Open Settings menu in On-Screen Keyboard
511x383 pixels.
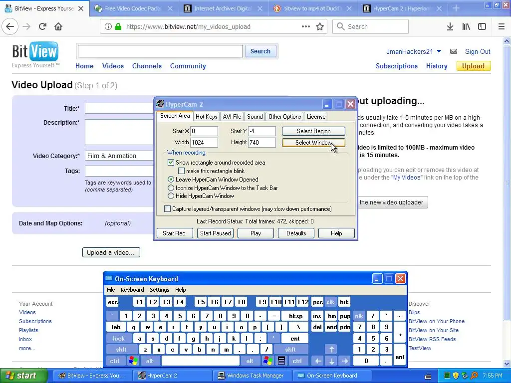point(159,290)
